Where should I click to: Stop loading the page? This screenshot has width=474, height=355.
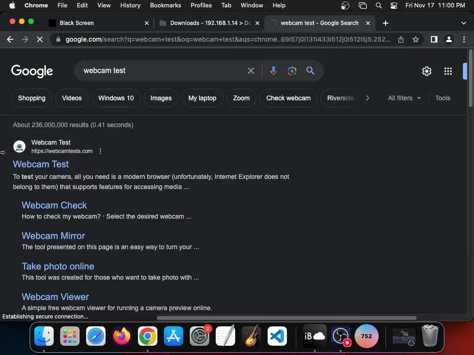pyautogui.click(x=40, y=39)
